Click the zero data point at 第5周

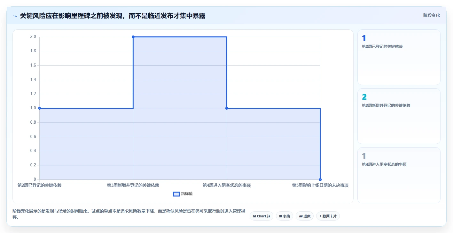(320, 179)
